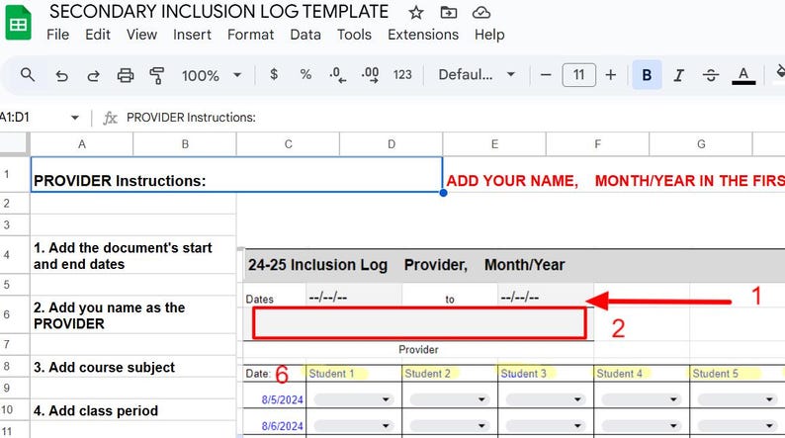Viewport: 785px width, 438px height.
Task: Open Student 3 dropdown for 8/5/2024
Action: pyautogui.click(x=545, y=399)
